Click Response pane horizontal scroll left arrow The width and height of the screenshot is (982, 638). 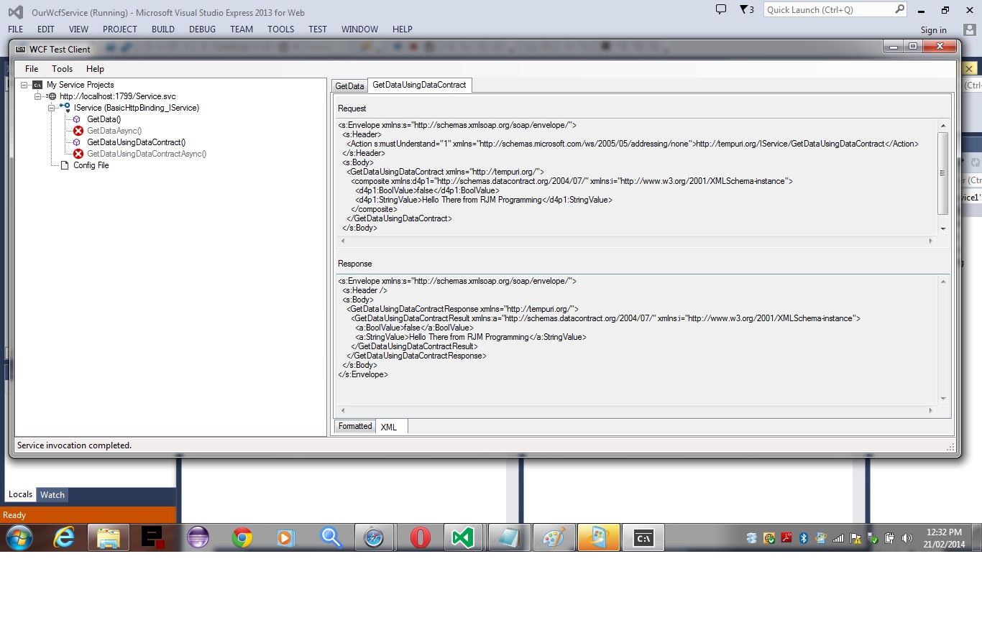click(342, 411)
